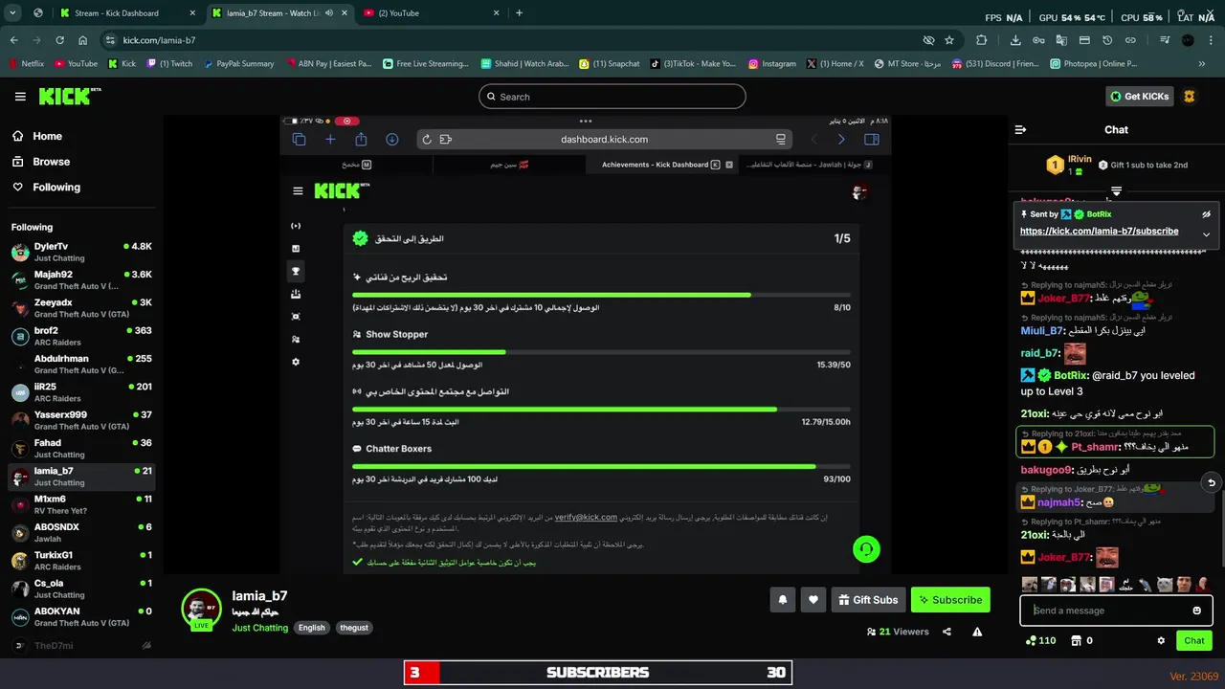Click the Gift Subs button

(x=868, y=600)
